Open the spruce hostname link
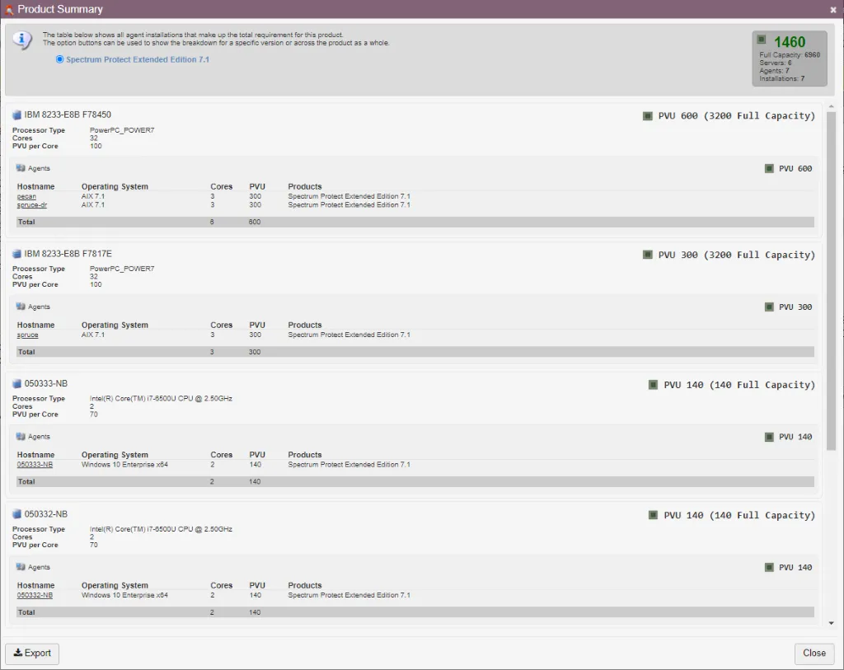This screenshot has height=670, width=844. pos(27,335)
